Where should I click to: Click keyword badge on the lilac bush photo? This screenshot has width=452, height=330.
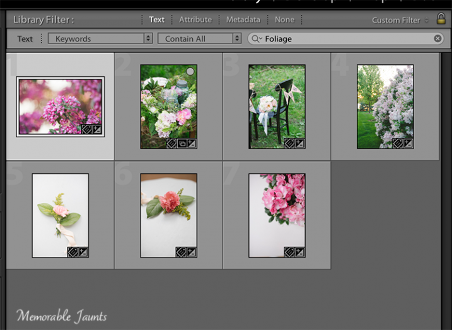click(397, 144)
